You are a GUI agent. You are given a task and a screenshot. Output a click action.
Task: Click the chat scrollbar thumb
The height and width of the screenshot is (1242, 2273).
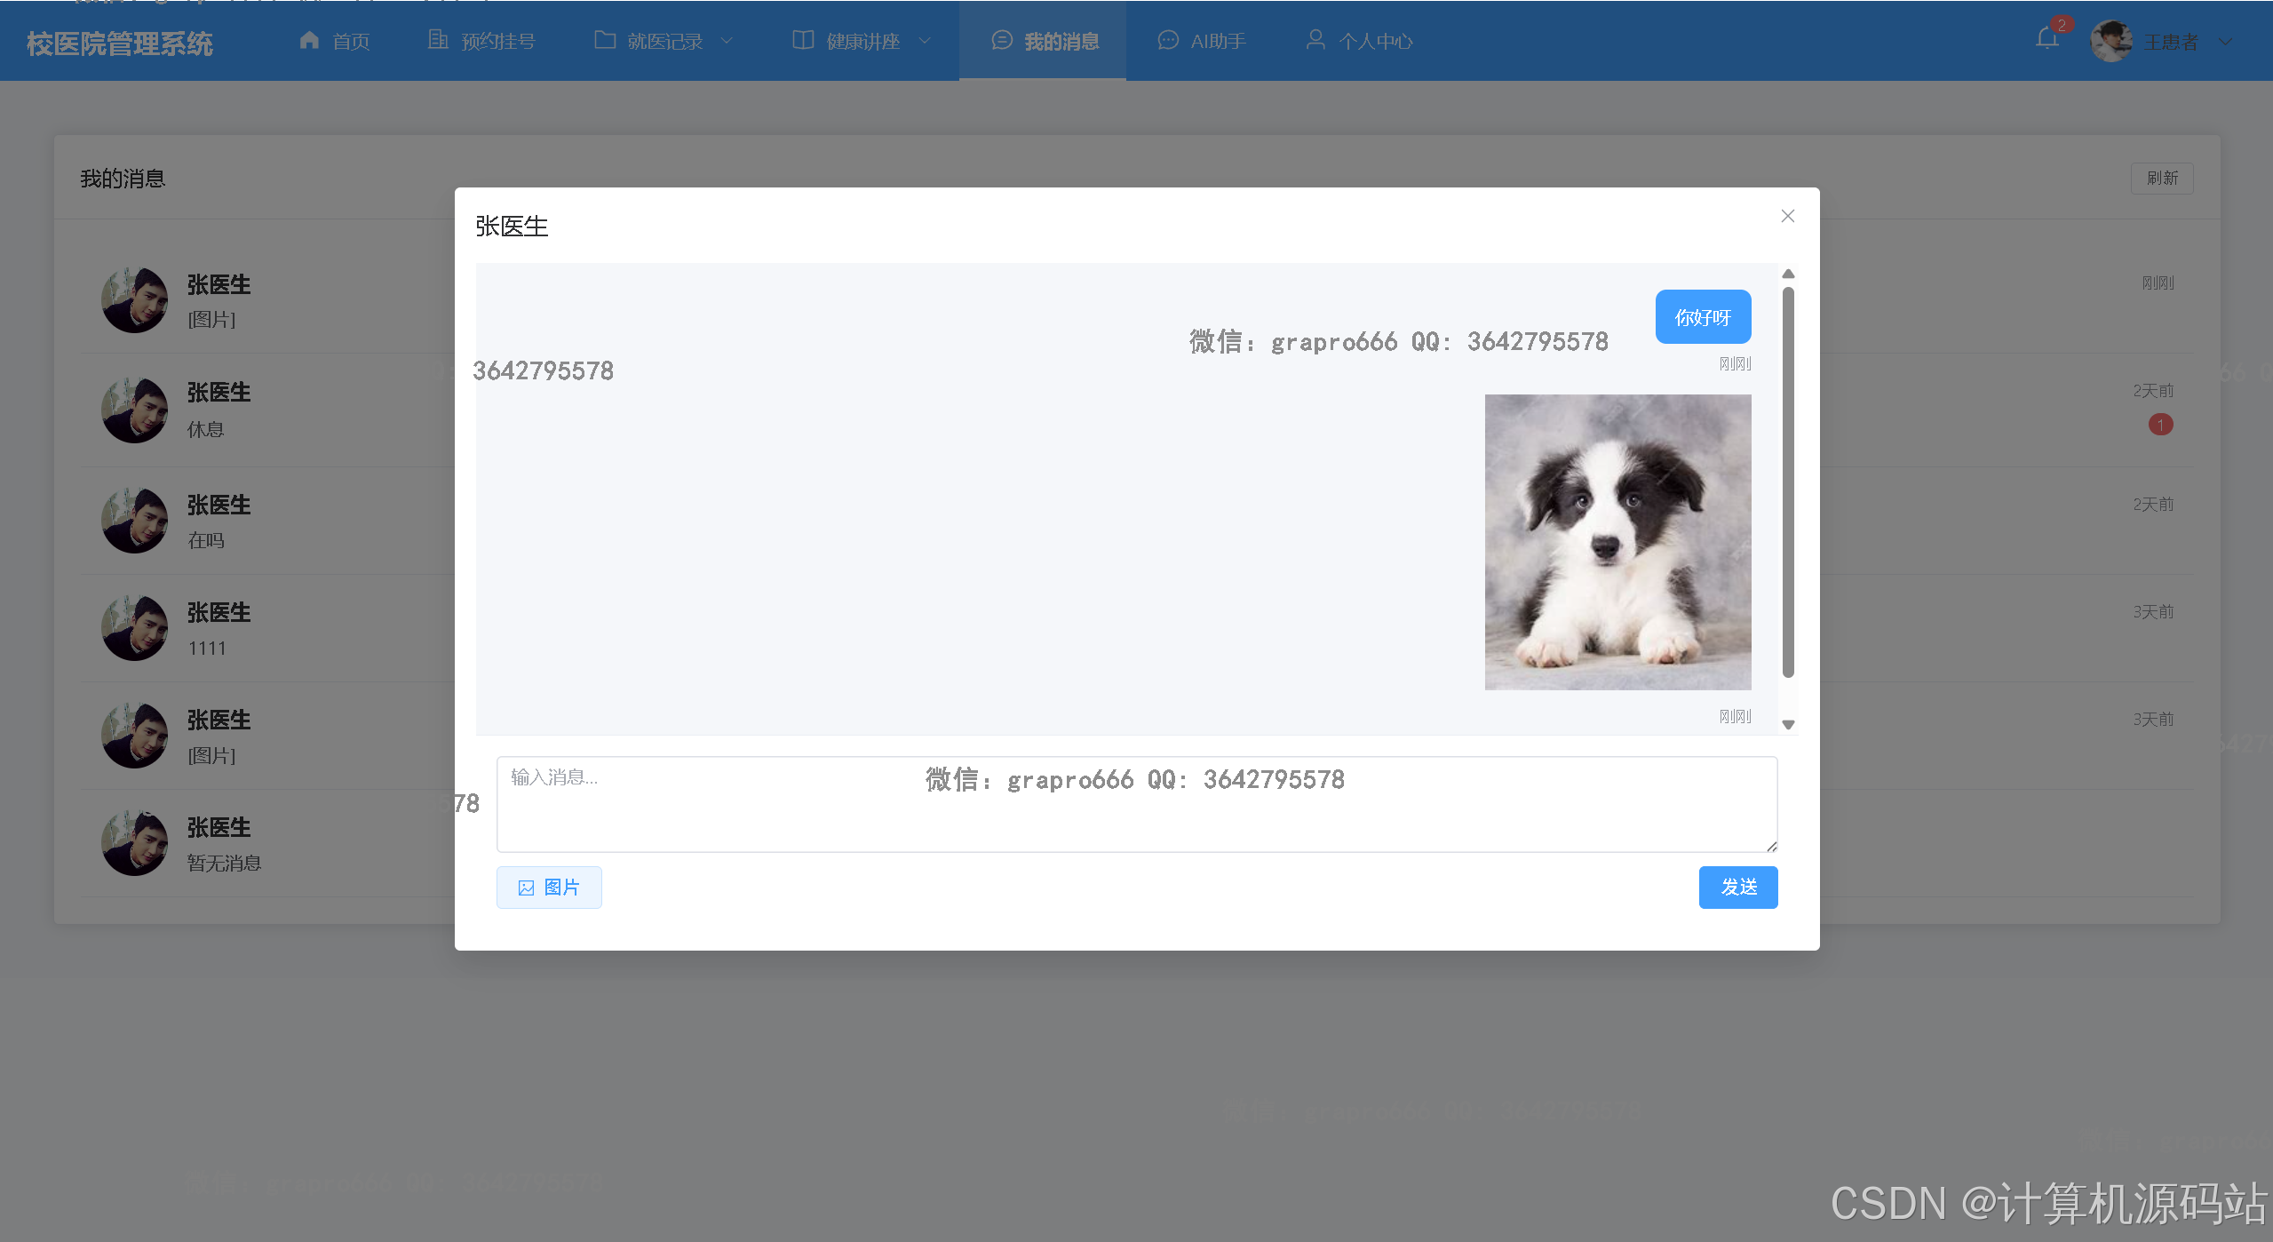tap(1789, 482)
